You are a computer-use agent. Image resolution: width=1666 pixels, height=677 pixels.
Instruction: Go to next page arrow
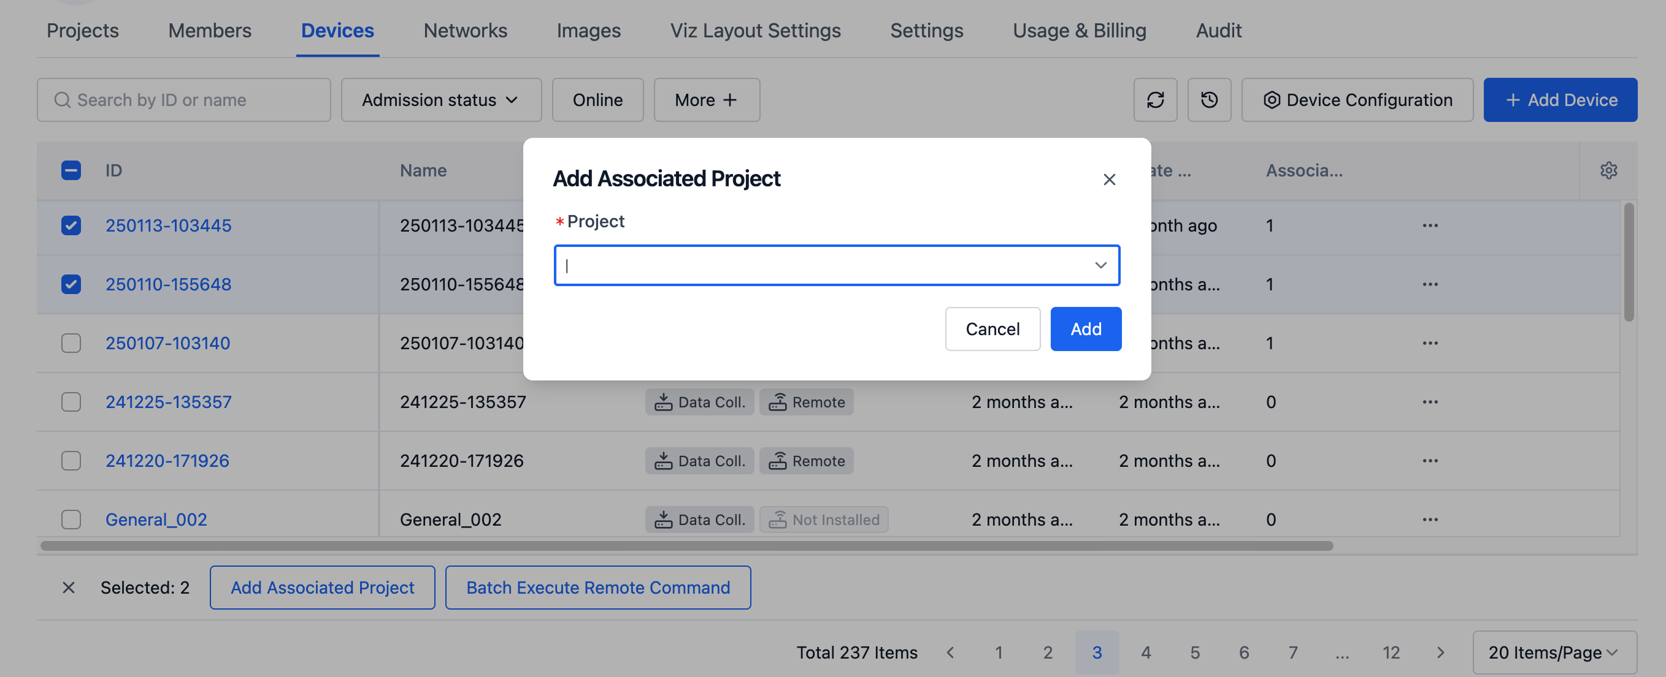[x=1440, y=652]
